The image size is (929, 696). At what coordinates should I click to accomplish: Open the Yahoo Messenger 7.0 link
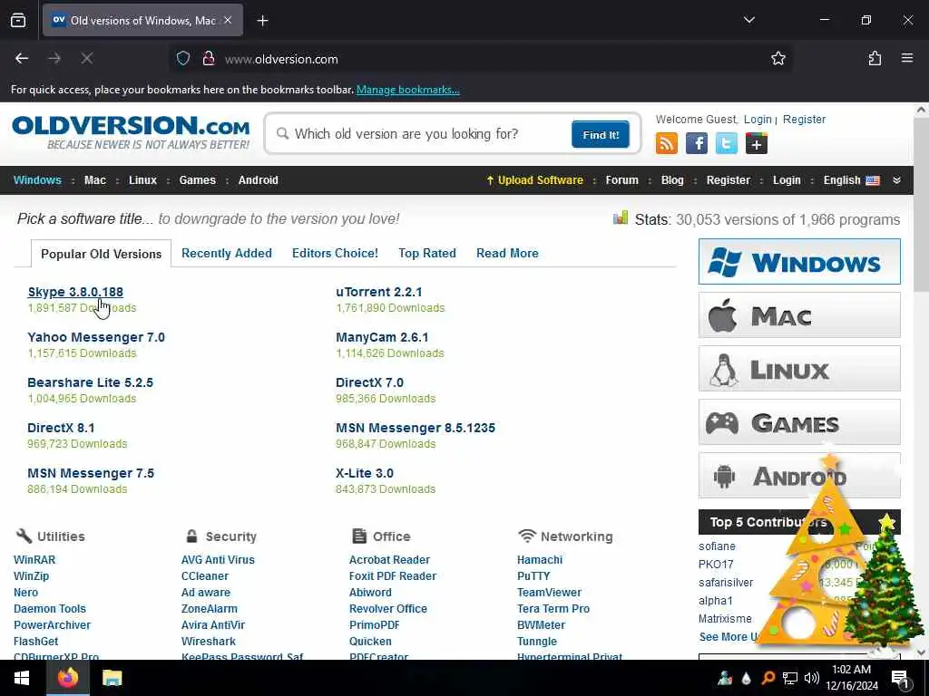(96, 337)
